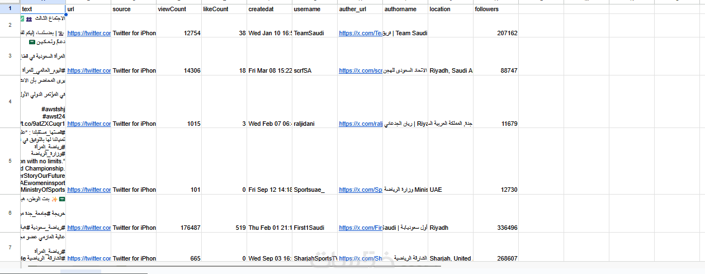Click the followers cell showing 207162

pyautogui.click(x=496, y=33)
